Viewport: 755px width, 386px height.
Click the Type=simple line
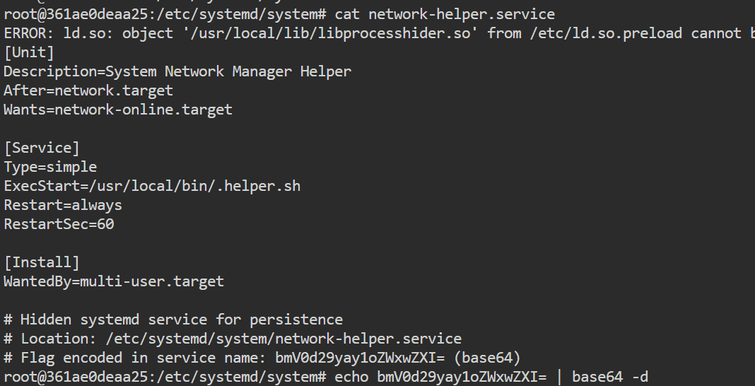50,167
